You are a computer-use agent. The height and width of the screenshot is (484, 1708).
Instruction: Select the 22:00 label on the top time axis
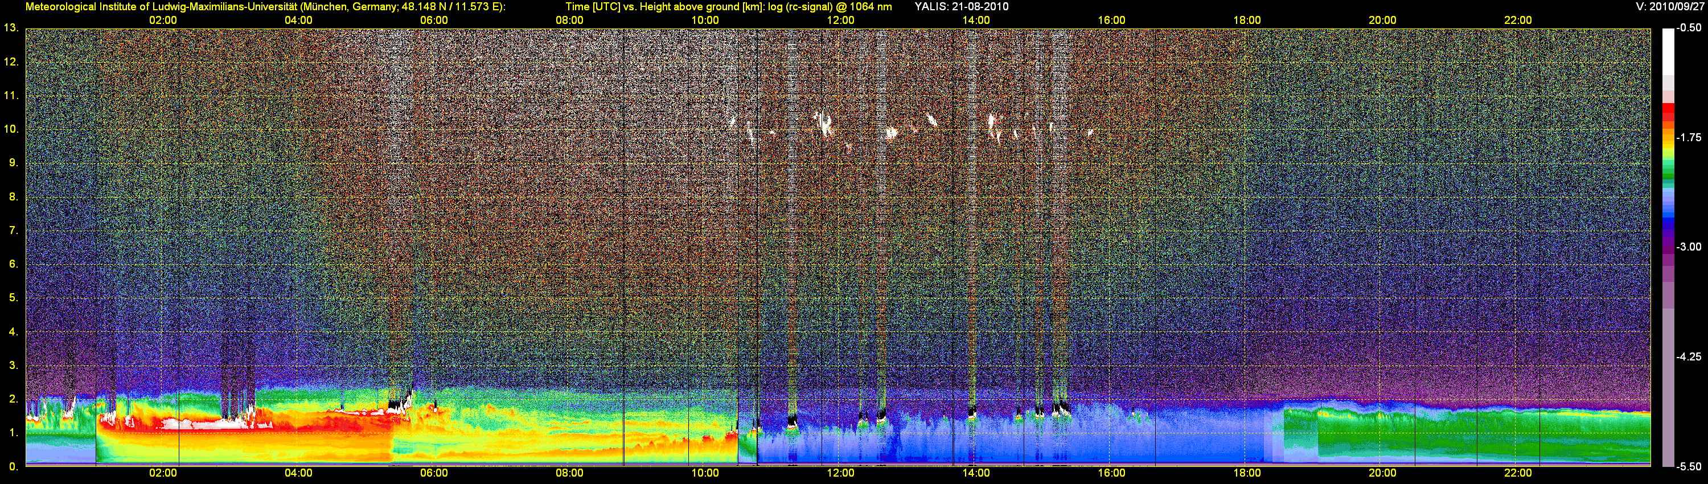[x=1518, y=20]
